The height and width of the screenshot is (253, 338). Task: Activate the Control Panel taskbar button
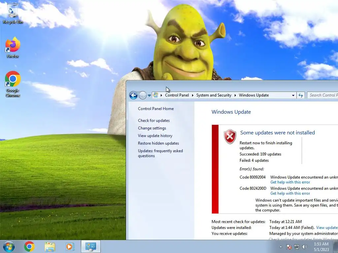click(x=90, y=246)
